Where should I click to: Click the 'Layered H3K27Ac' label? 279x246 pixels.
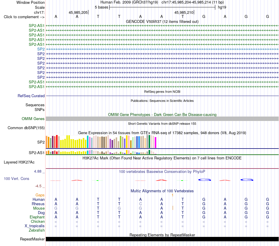19,162
